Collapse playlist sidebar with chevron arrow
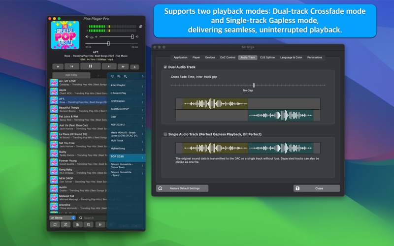Viewport: 394px width, 246px height. 142,76
